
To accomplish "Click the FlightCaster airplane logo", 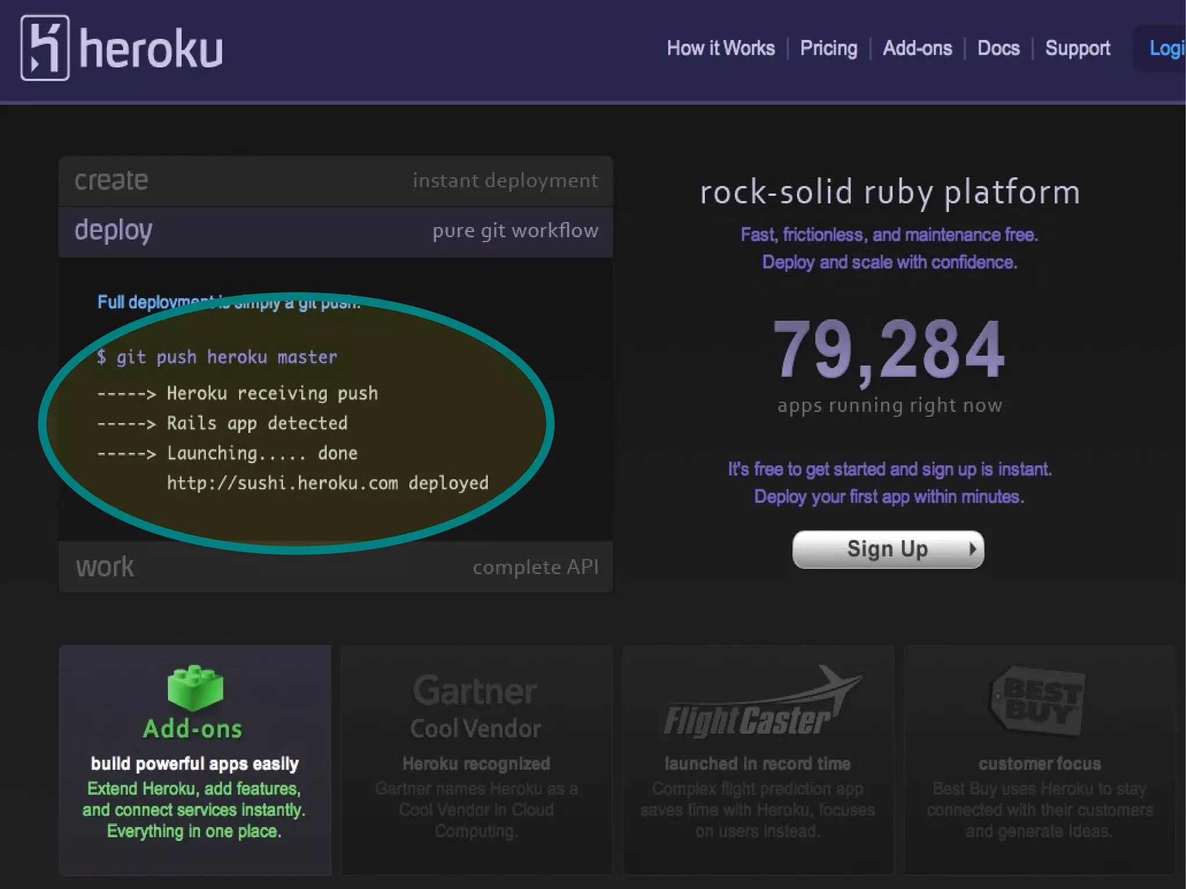I will [x=759, y=704].
